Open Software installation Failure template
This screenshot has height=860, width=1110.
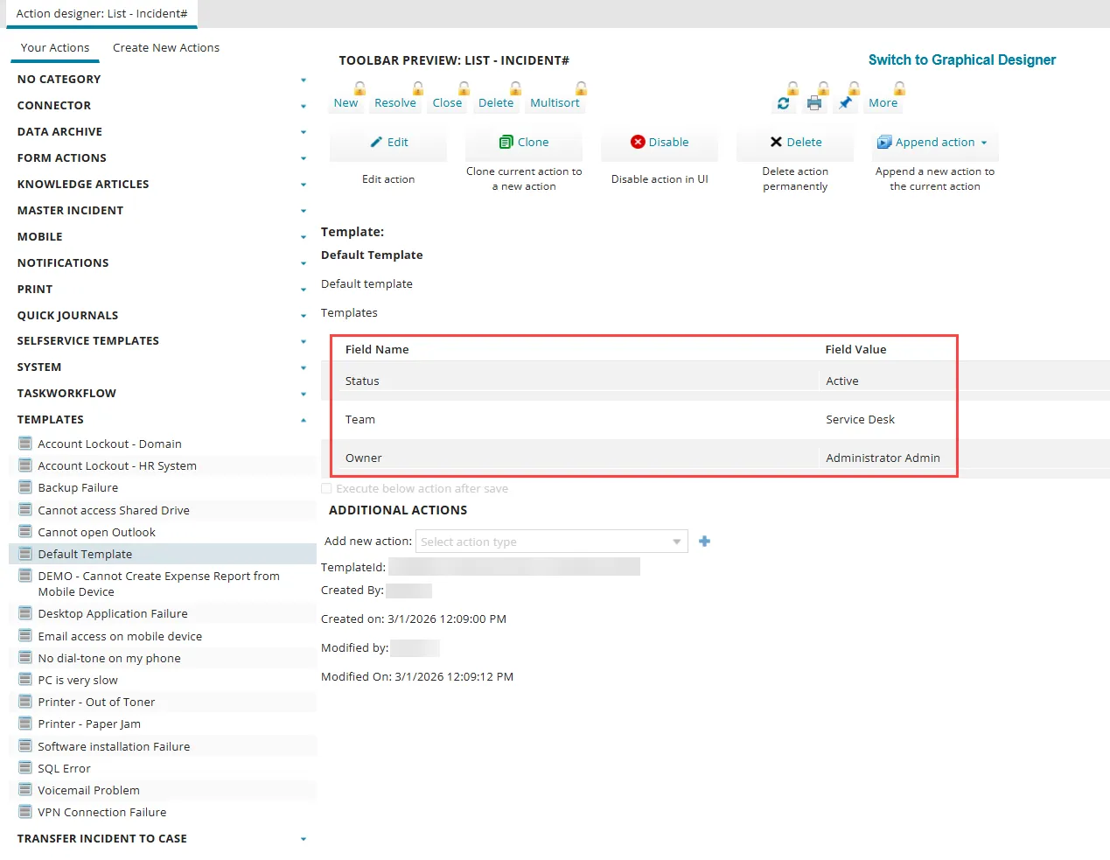pos(114,747)
